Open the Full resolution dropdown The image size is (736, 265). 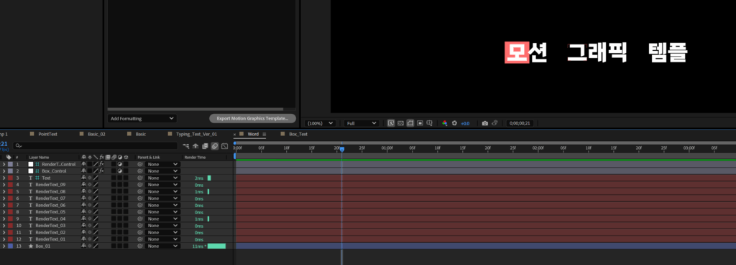361,123
